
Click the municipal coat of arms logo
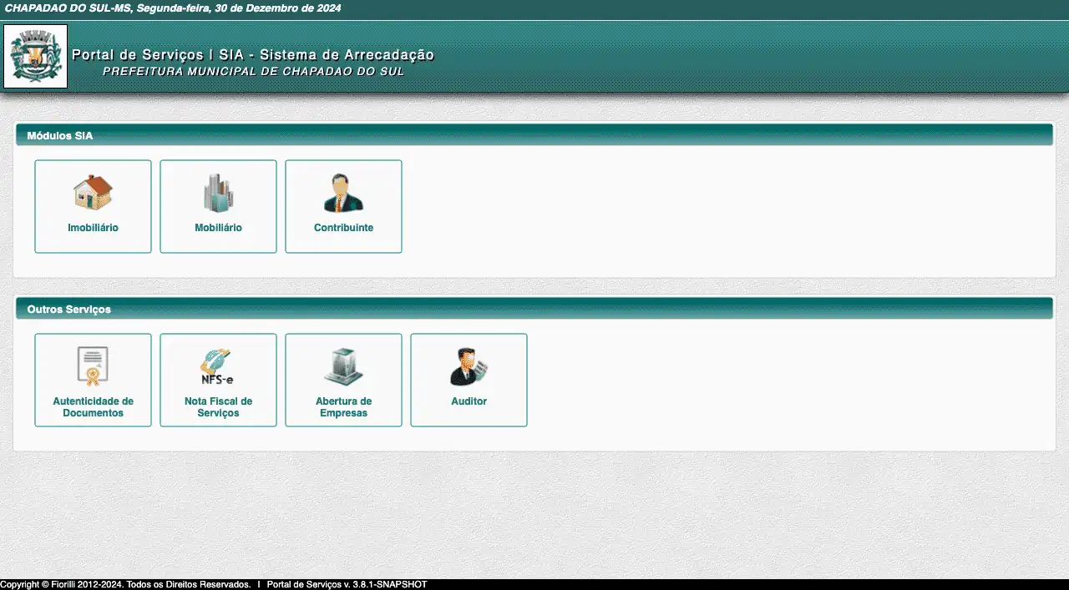click(36, 56)
